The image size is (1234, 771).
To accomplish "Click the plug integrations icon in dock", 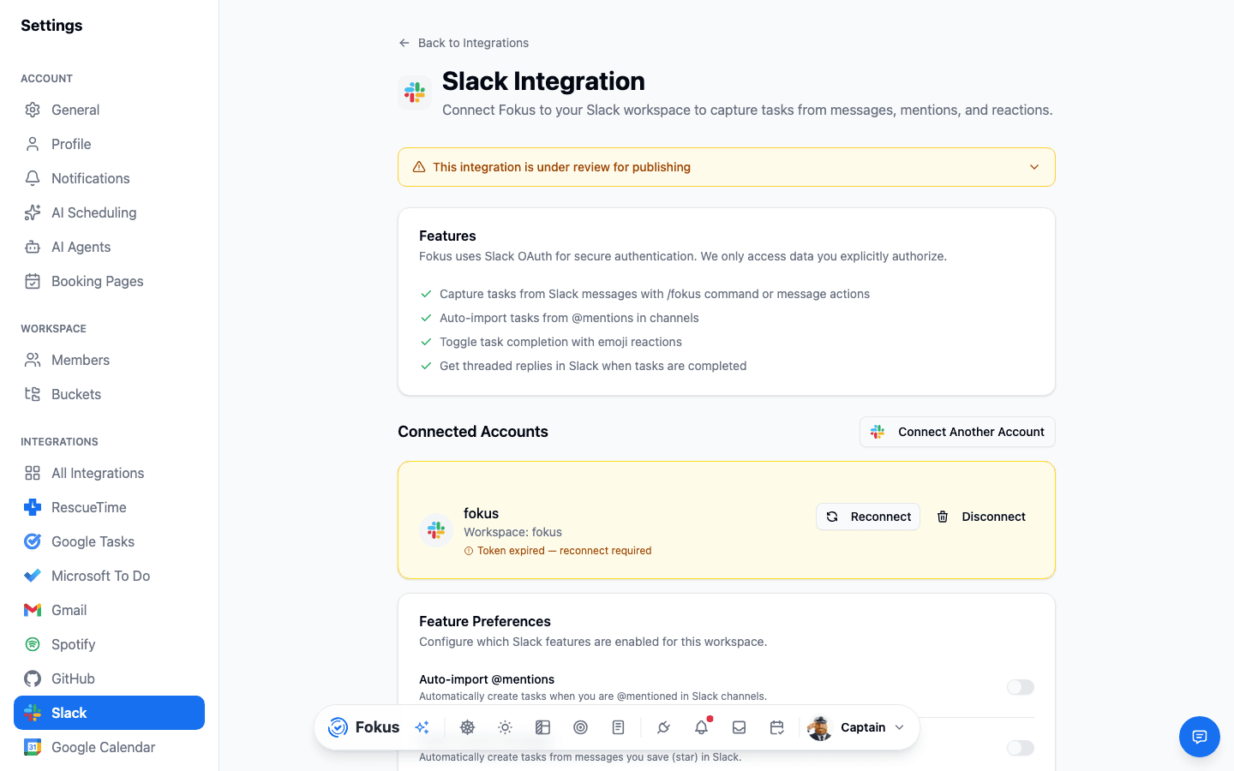I will tap(663, 727).
